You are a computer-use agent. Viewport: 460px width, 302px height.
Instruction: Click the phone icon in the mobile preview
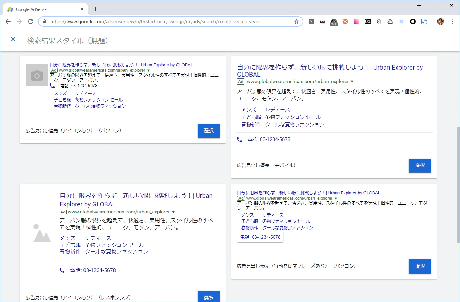click(240, 139)
